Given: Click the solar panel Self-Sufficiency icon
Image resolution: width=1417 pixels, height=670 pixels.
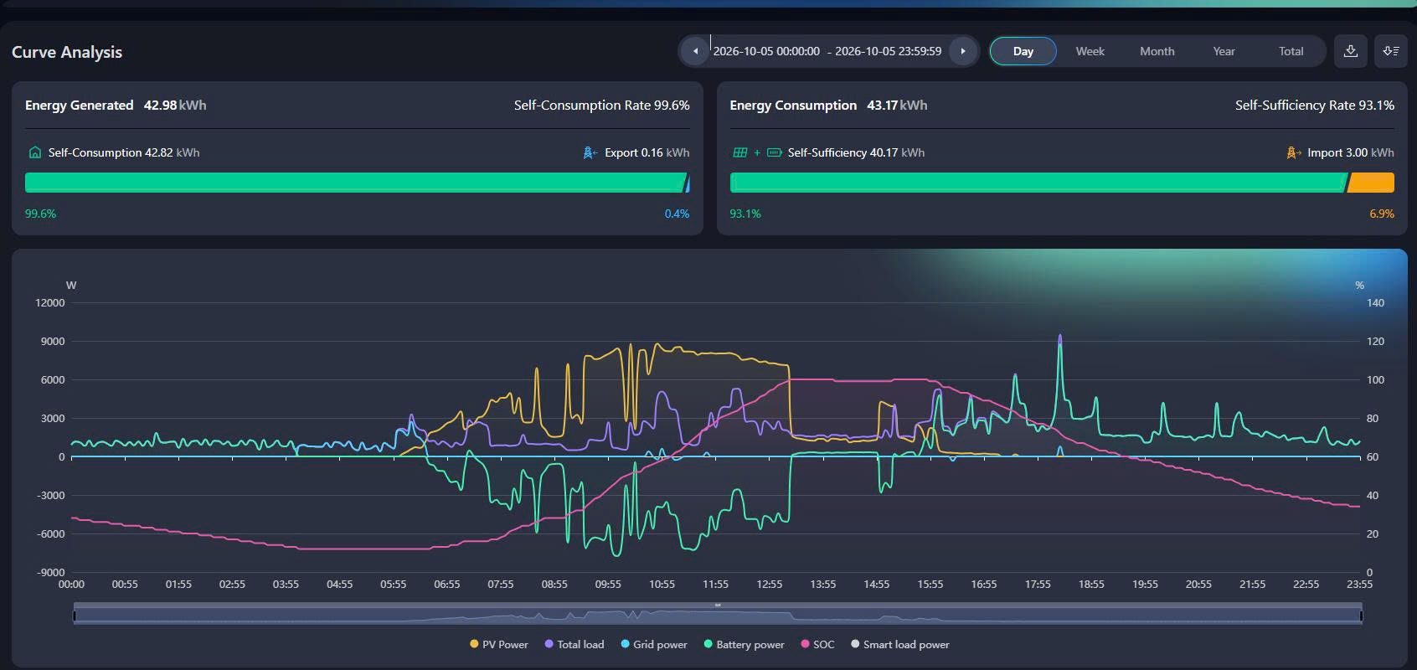Looking at the screenshot, I should click(x=739, y=152).
